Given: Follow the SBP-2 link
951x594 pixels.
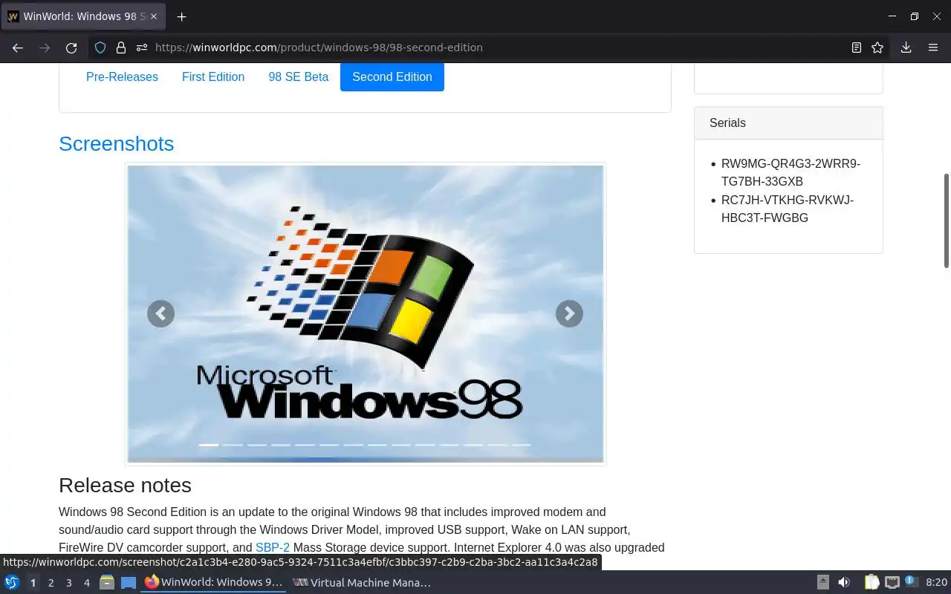Looking at the screenshot, I should [x=273, y=547].
